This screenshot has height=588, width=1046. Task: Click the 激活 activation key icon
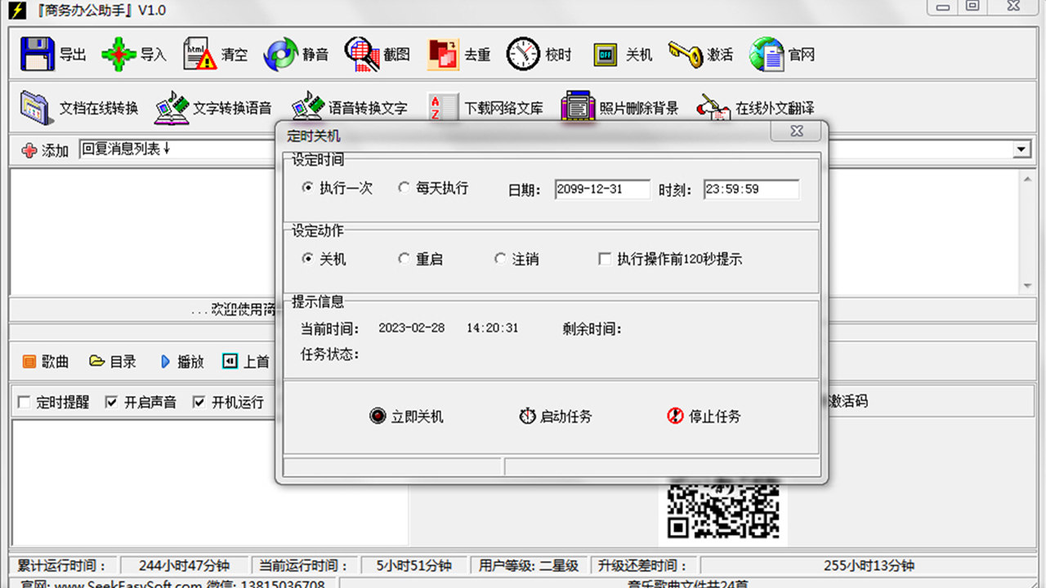[699, 54]
